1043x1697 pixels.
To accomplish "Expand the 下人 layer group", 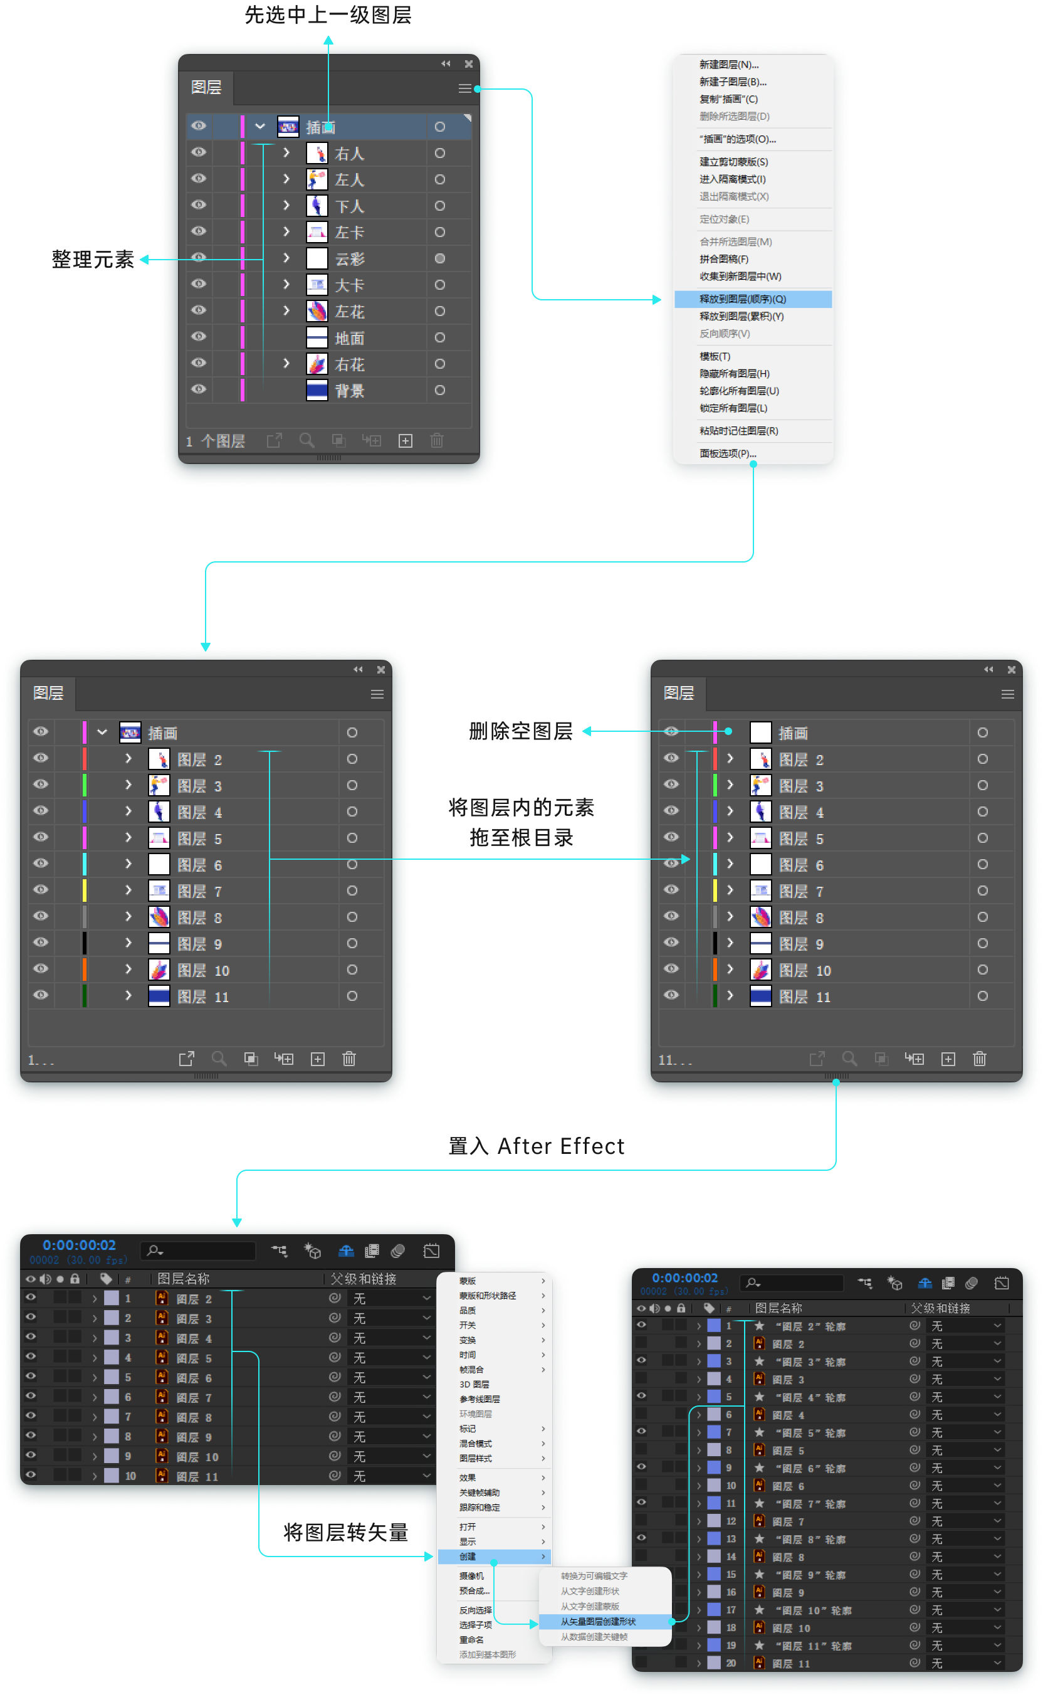I will point(286,206).
